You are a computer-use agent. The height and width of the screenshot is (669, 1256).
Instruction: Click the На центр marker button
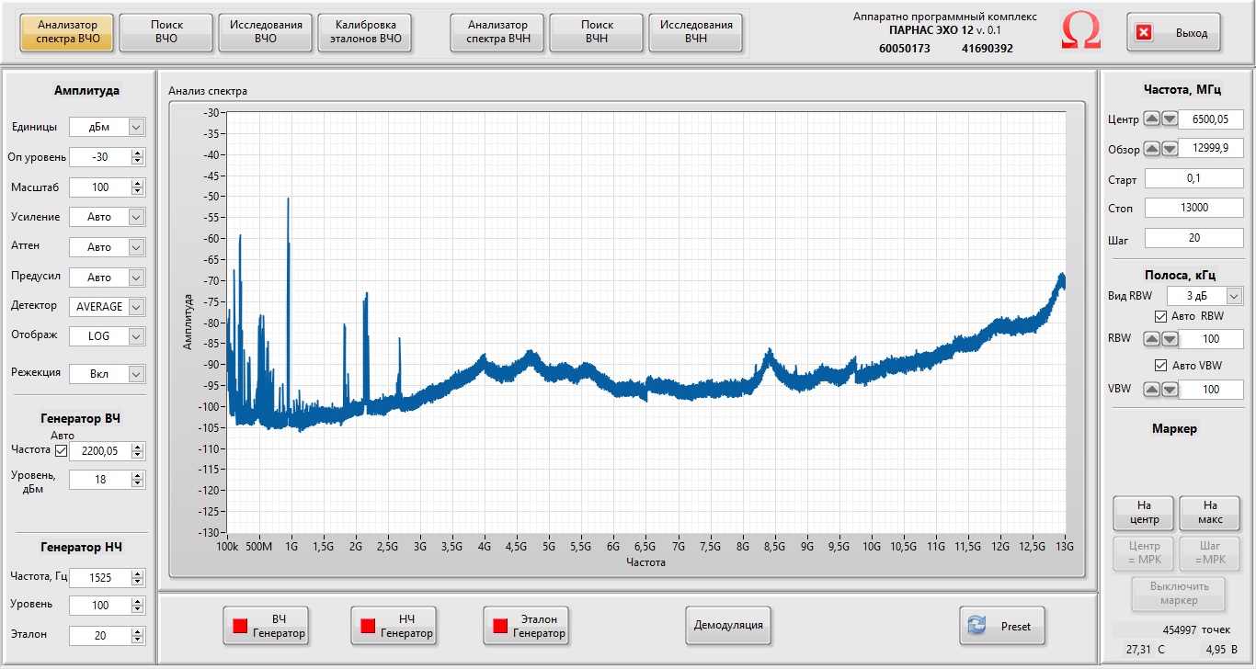pyautogui.click(x=1144, y=512)
